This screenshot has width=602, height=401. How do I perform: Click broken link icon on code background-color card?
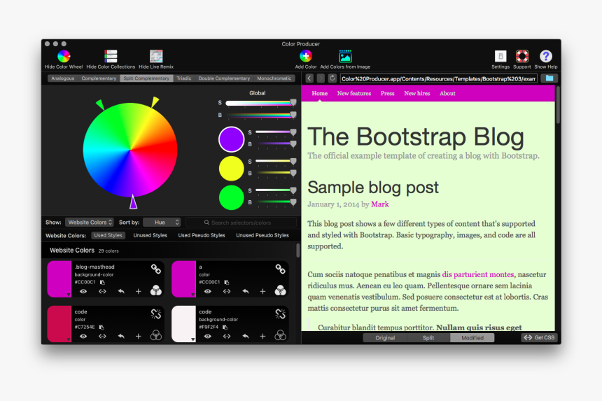[x=280, y=314]
